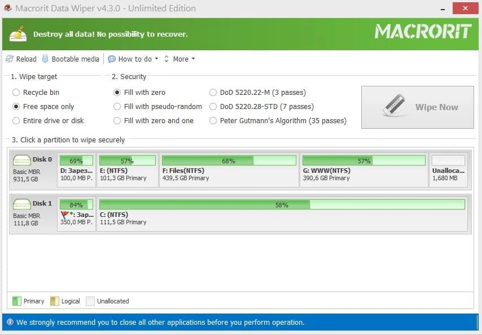Click the Logical yellow legend swatch
The image size is (482, 335).
pos(54,301)
